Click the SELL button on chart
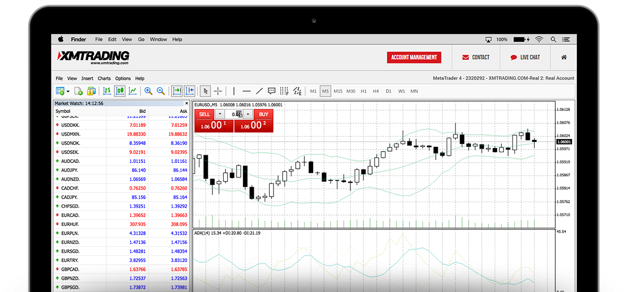This screenshot has width=627, height=292. (x=205, y=115)
